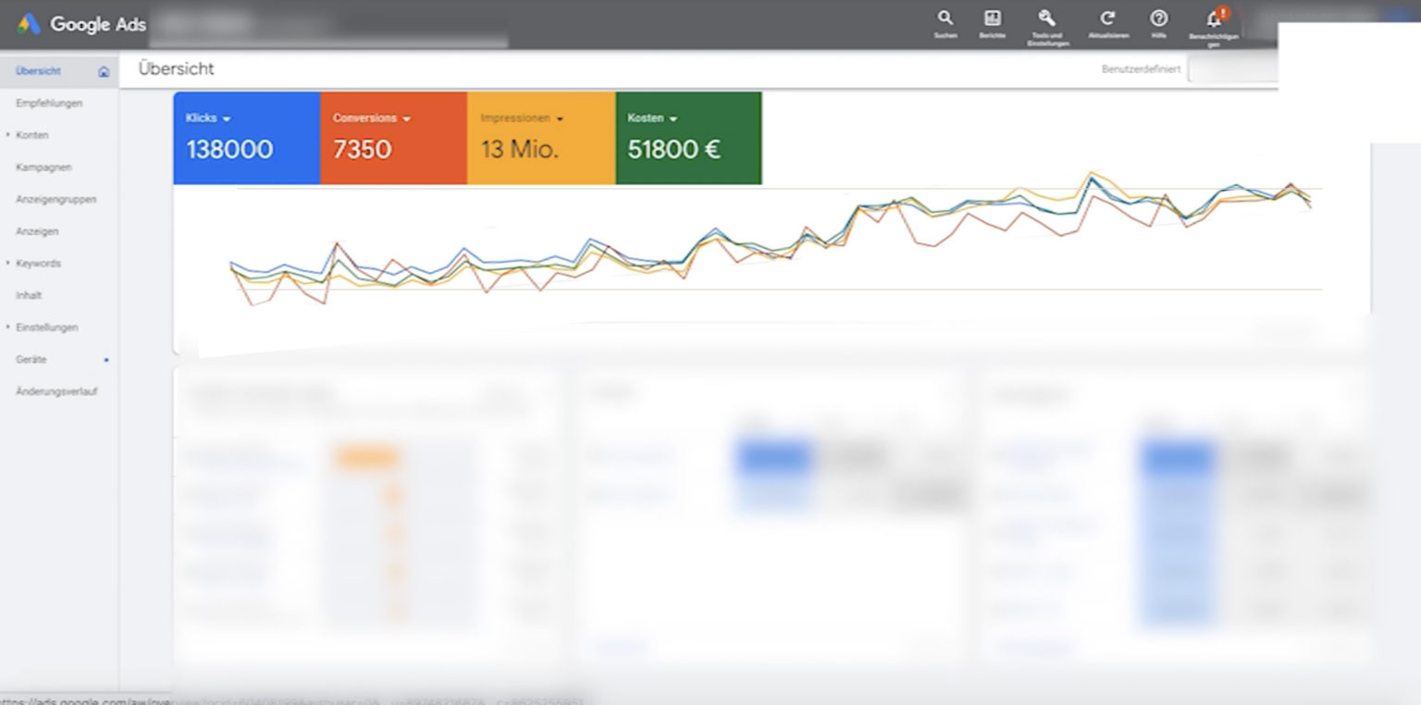Open Tools und Einstellungen wrench icon
Image resolution: width=1421 pixels, height=705 pixels.
(x=1047, y=19)
